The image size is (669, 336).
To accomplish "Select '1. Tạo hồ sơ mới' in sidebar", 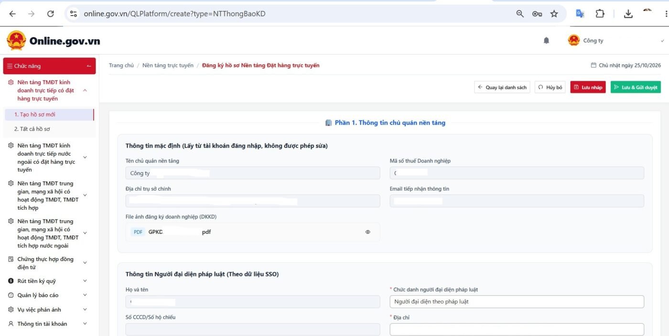I will tap(49, 115).
